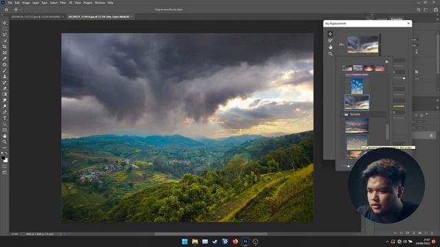Open the Share icon at top right
This screenshot has width=440, height=247.
point(435,10)
